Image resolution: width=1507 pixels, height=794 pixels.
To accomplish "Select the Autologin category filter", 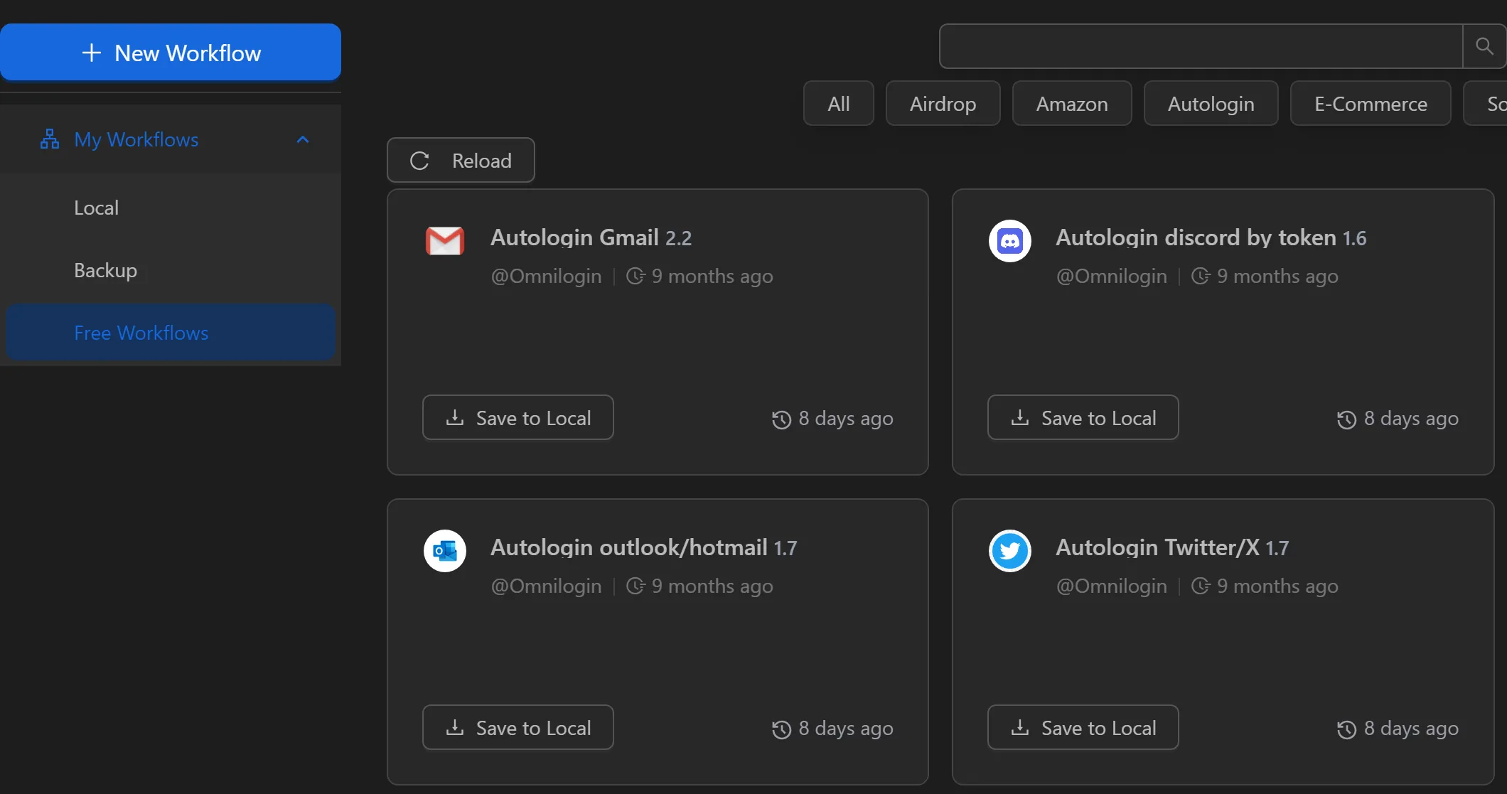I will coord(1211,103).
